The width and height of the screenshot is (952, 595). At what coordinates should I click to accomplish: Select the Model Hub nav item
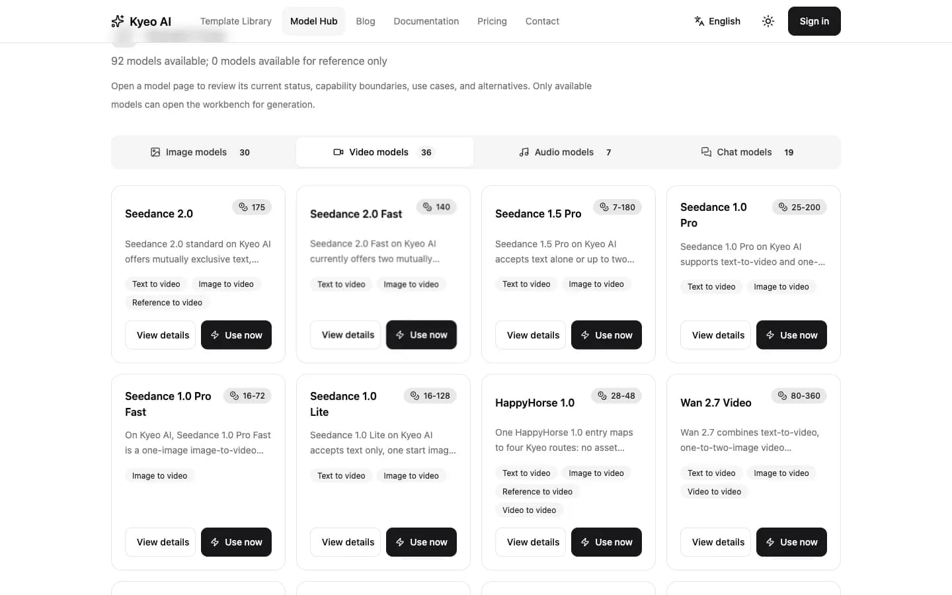314,21
